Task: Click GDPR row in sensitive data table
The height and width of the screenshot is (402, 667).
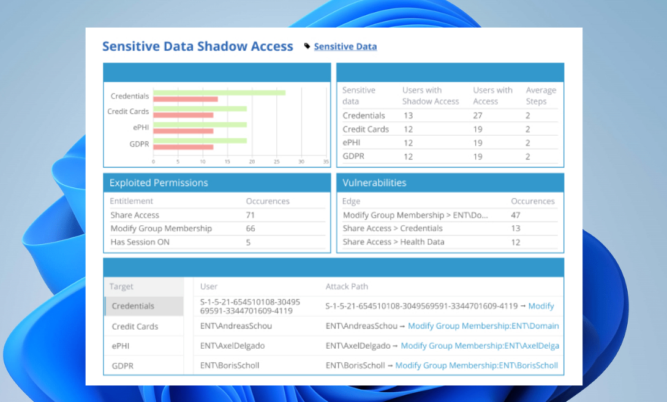Action: 450,157
